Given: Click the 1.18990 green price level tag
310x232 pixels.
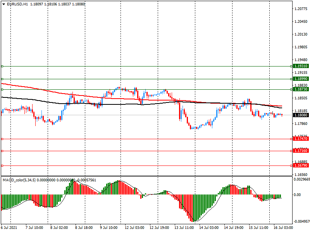Looking at the screenshot, I should click(x=301, y=79).
